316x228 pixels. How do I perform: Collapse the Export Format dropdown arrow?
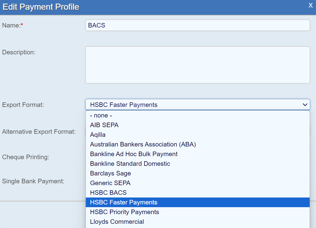click(305, 105)
